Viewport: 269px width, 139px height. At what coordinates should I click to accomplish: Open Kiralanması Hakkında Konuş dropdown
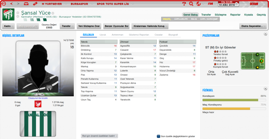coord(150,26)
